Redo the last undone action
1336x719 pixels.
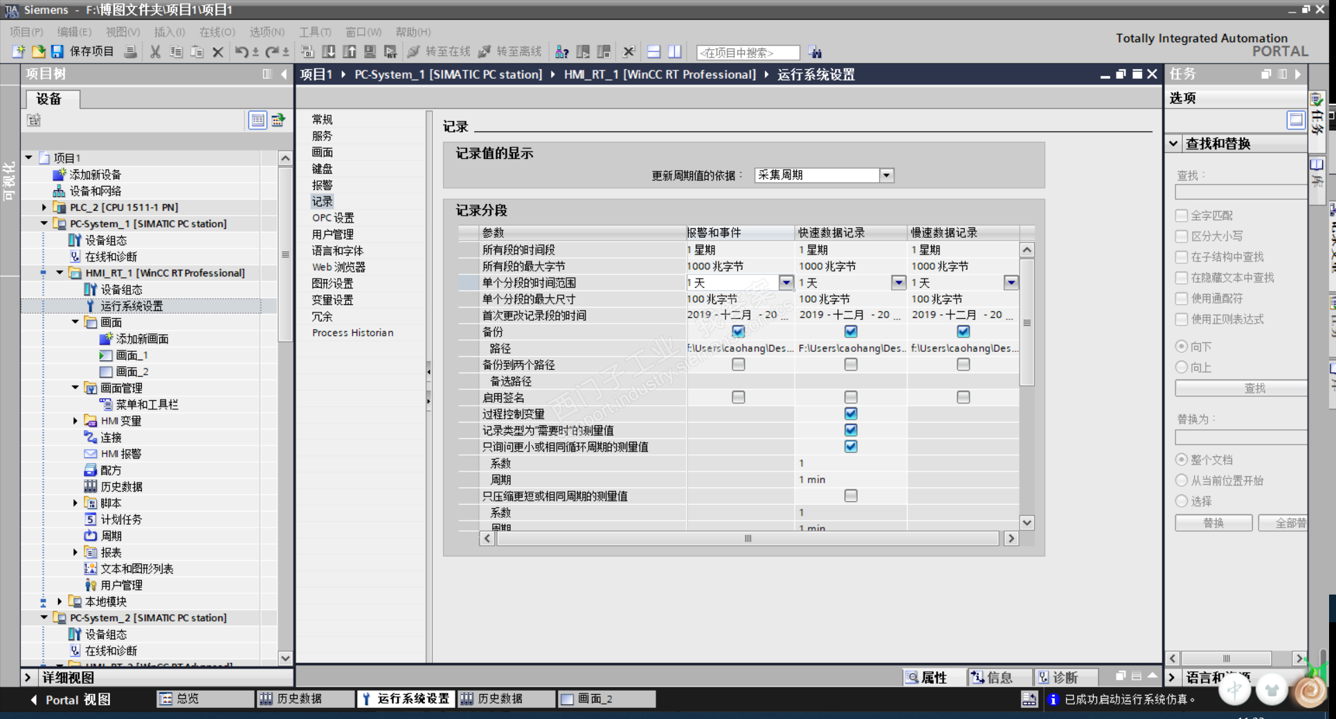[x=272, y=52]
